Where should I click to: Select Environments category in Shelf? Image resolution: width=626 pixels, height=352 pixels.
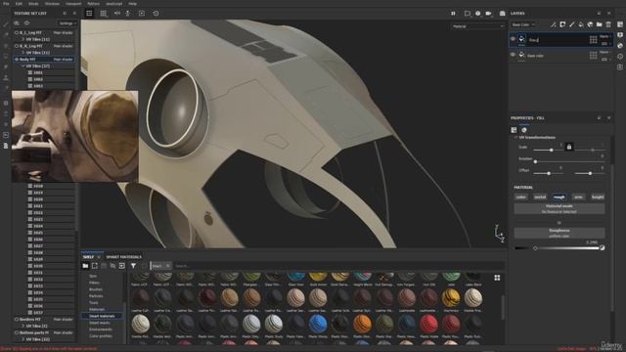coord(101,330)
